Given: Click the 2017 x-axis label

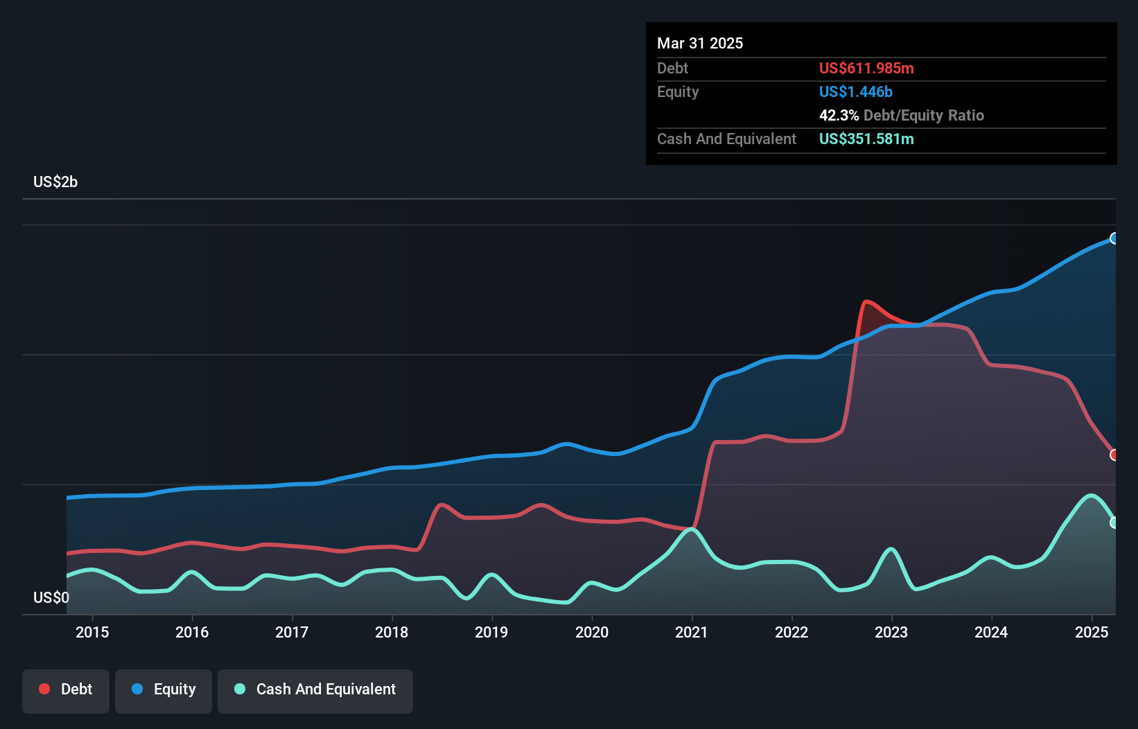Looking at the screenshot, I should coord(292,632).
